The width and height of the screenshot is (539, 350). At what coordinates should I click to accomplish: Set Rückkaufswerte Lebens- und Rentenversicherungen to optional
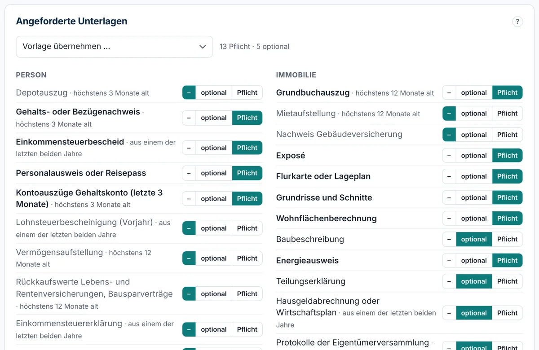pyautogui.click(x=214, y=294)
